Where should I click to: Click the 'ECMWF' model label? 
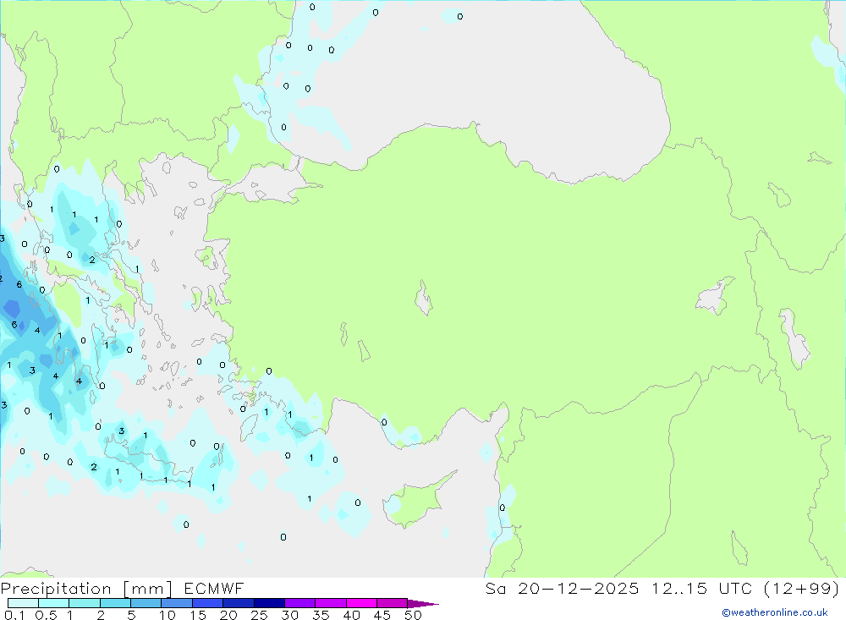[x=214, y=589]
